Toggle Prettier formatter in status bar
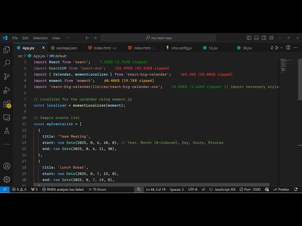 281,189
